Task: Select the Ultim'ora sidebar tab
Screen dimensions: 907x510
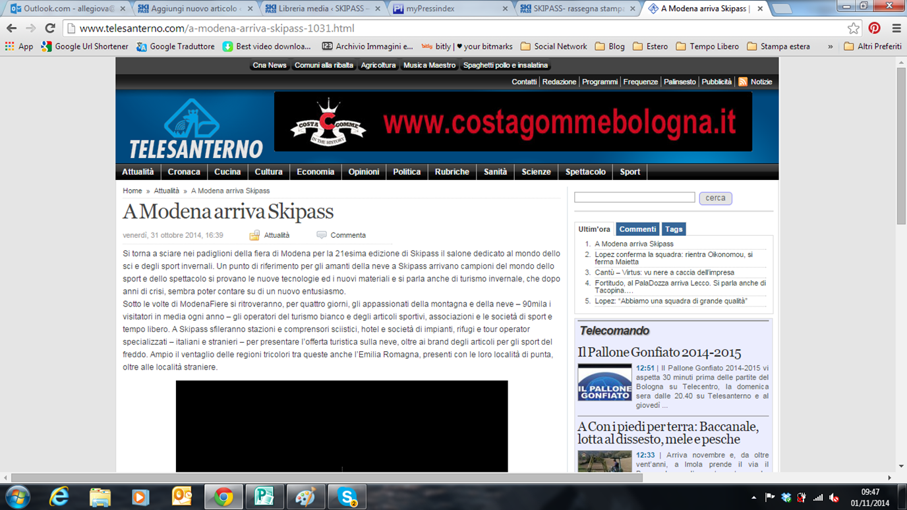Action: [594, 229]
